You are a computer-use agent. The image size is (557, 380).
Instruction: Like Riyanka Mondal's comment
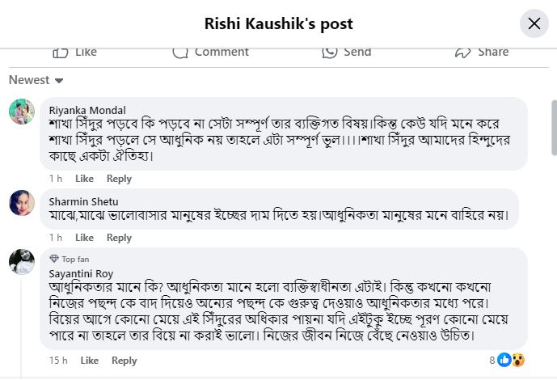click(84, 179)
